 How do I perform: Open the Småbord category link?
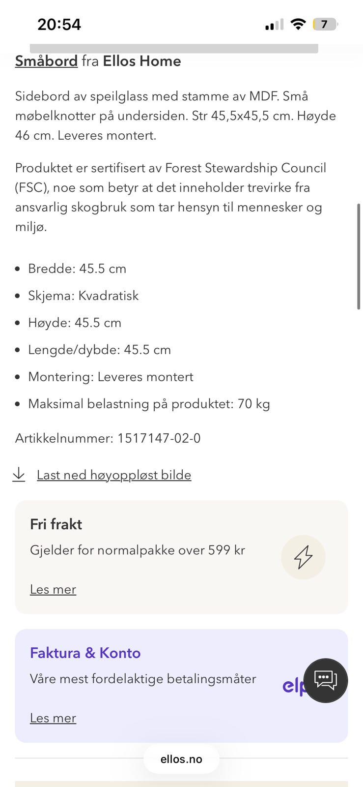46,61
